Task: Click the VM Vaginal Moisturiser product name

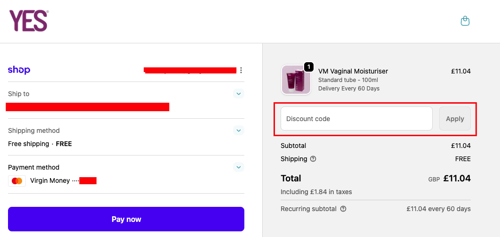Action: click(x=353, y=71)
